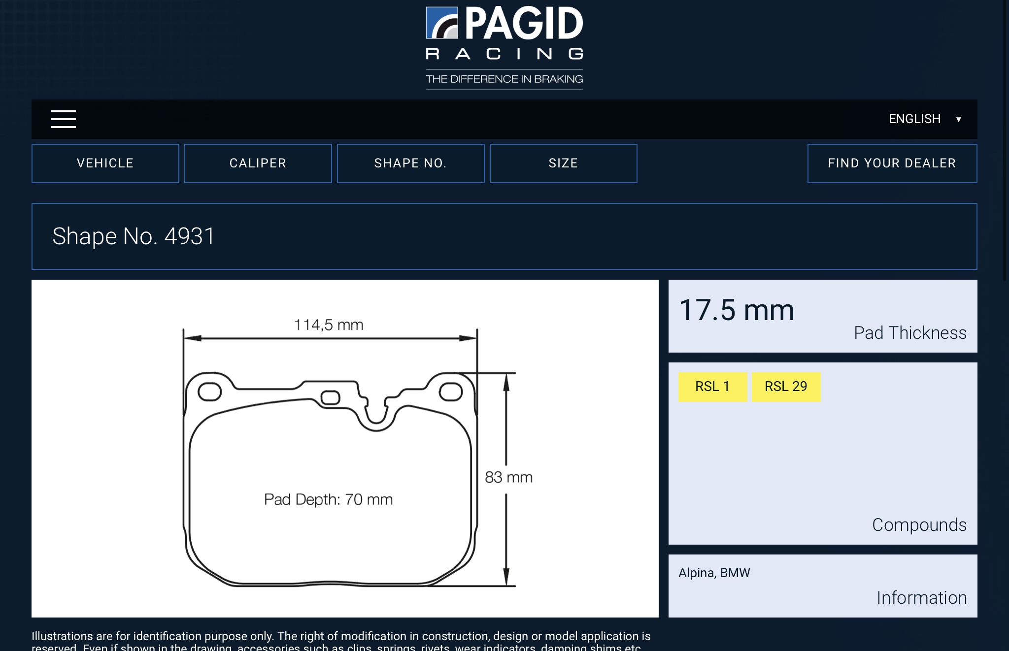This screenshot has height=651, width=1009.
Task: Click the Compounds label
Action: click(x=919, y=525)
